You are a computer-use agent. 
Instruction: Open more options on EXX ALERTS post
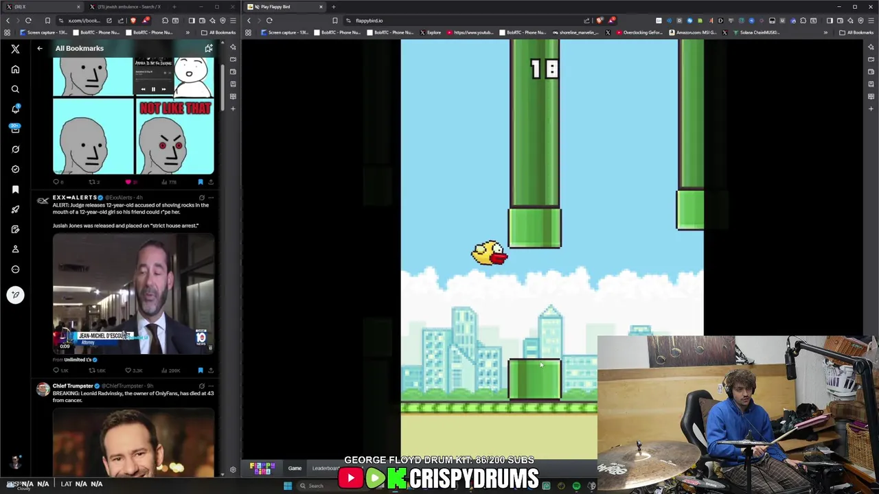(x=211, y=198)
